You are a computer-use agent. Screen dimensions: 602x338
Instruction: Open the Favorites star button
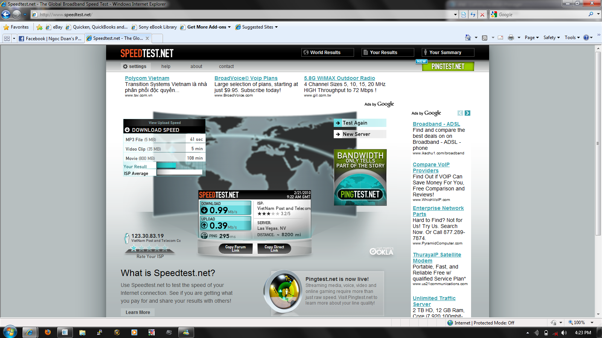(x=16, y=27)
